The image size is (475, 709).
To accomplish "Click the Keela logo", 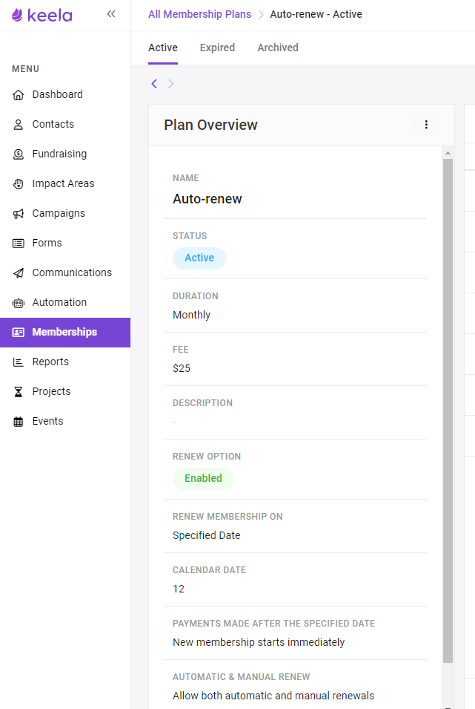I will (42, 16).
